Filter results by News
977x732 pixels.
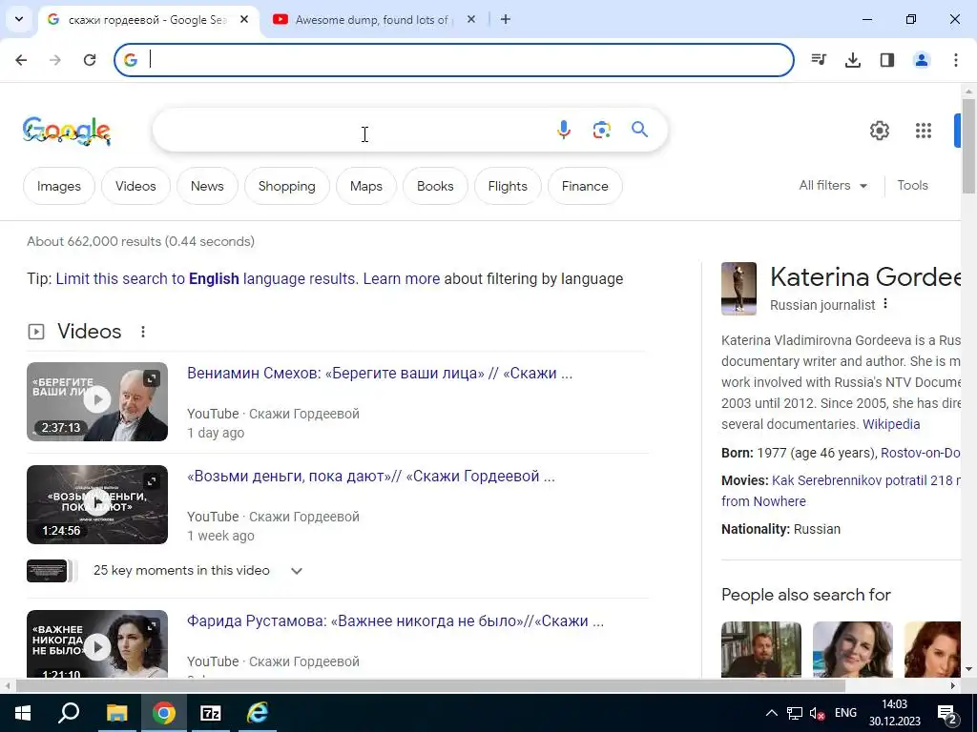207,186
